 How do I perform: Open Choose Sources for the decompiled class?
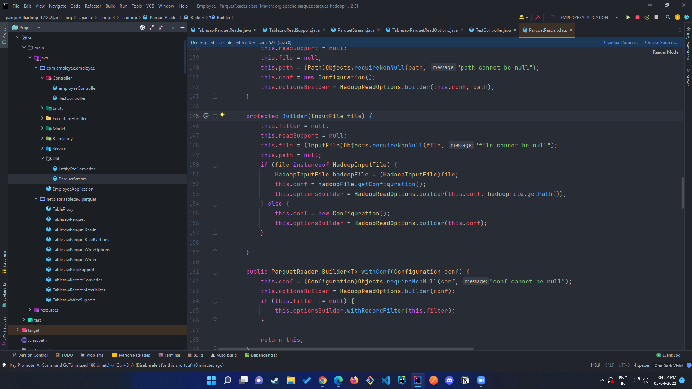click(661, 42)
